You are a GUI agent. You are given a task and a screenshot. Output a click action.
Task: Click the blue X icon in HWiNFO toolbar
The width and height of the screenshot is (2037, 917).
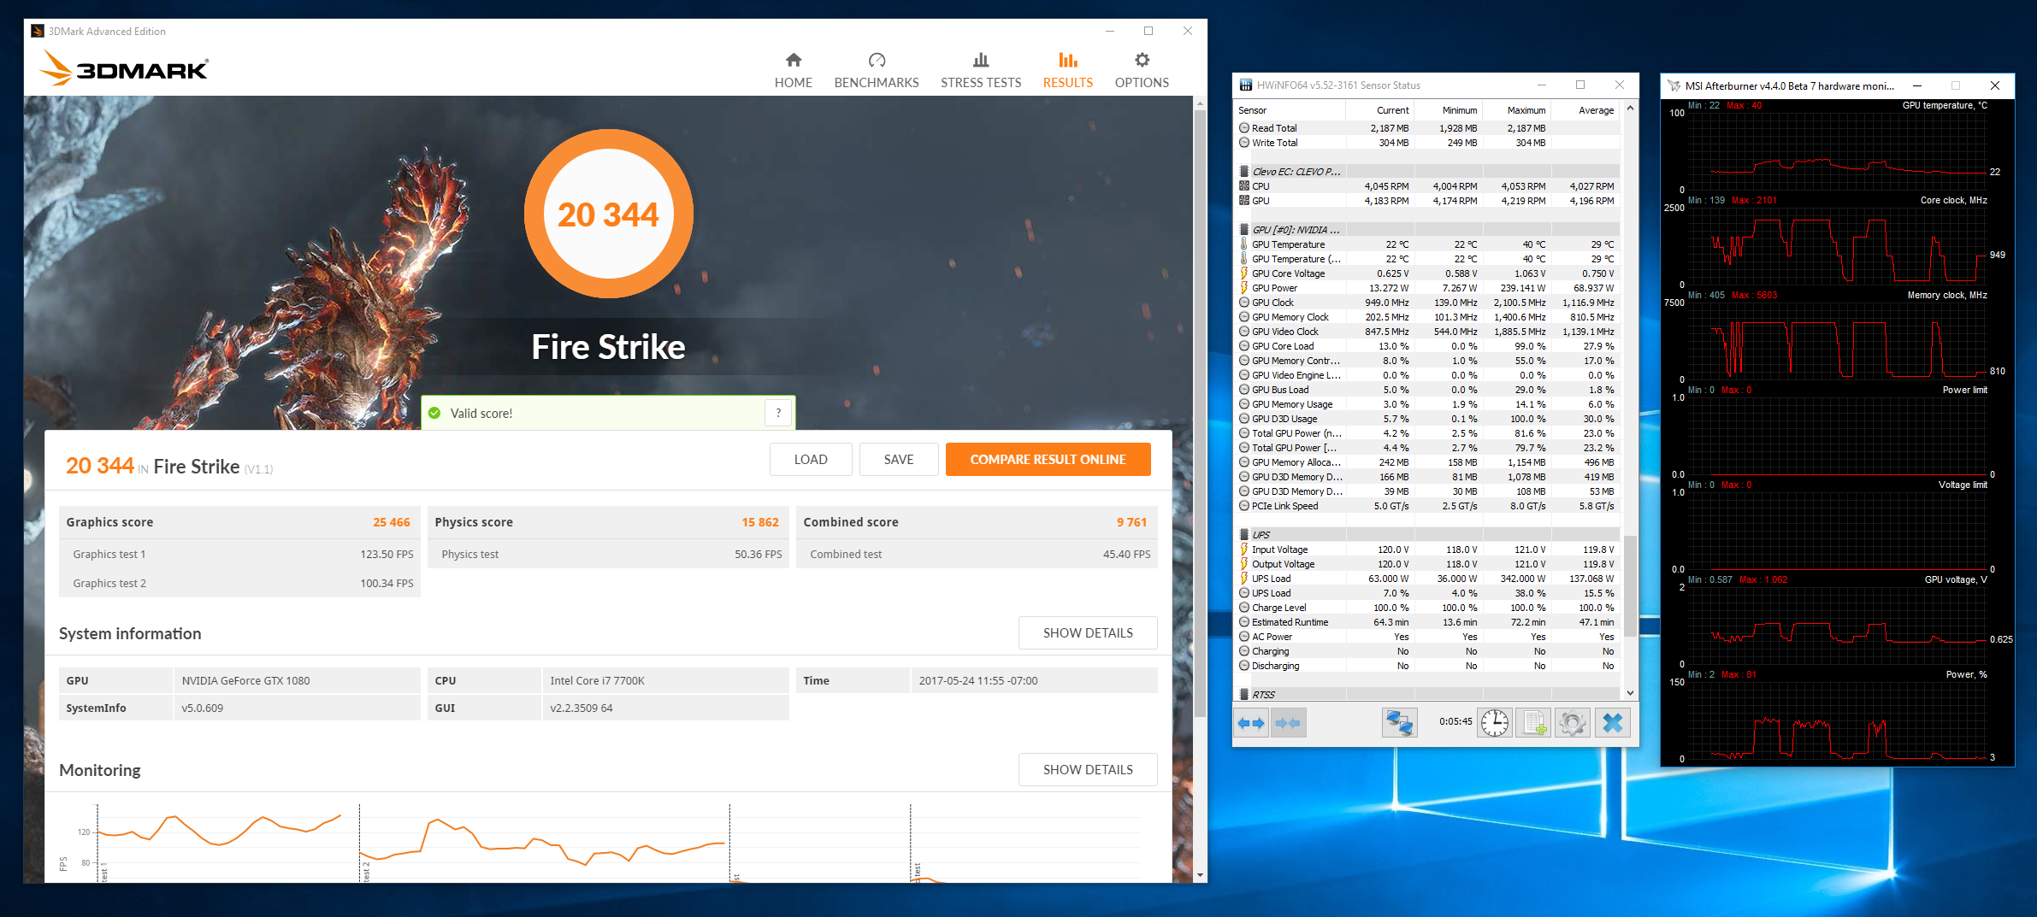coord(1612,723)
